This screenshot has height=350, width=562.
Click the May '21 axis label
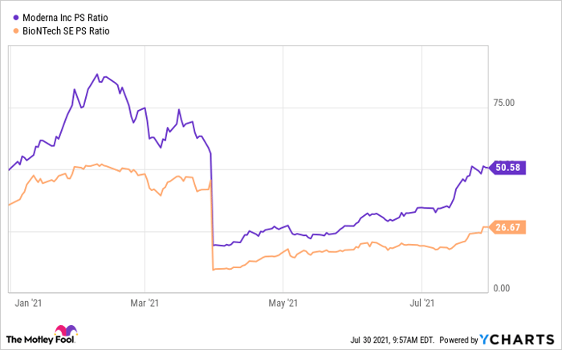pyautogui.click(x=283, y=303)
